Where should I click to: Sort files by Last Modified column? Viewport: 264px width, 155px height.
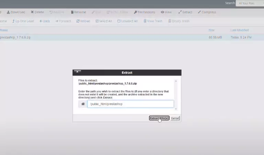click(x=239, y=30)
